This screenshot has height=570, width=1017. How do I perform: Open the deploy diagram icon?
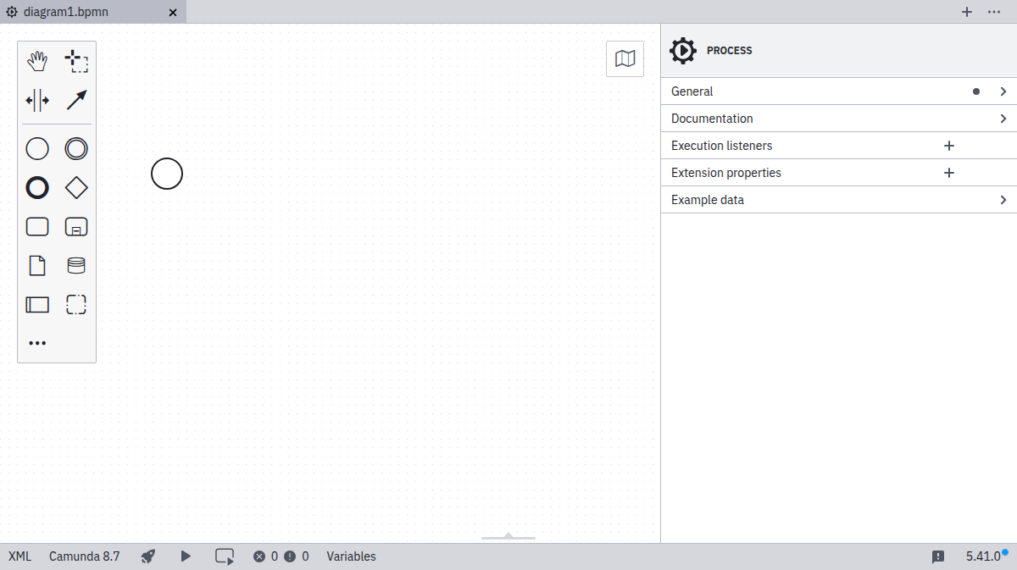[x=147, y=556]
